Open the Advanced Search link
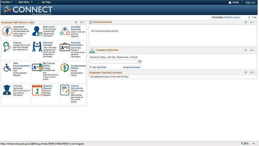The image size is (259, 146). coord(132,67)
